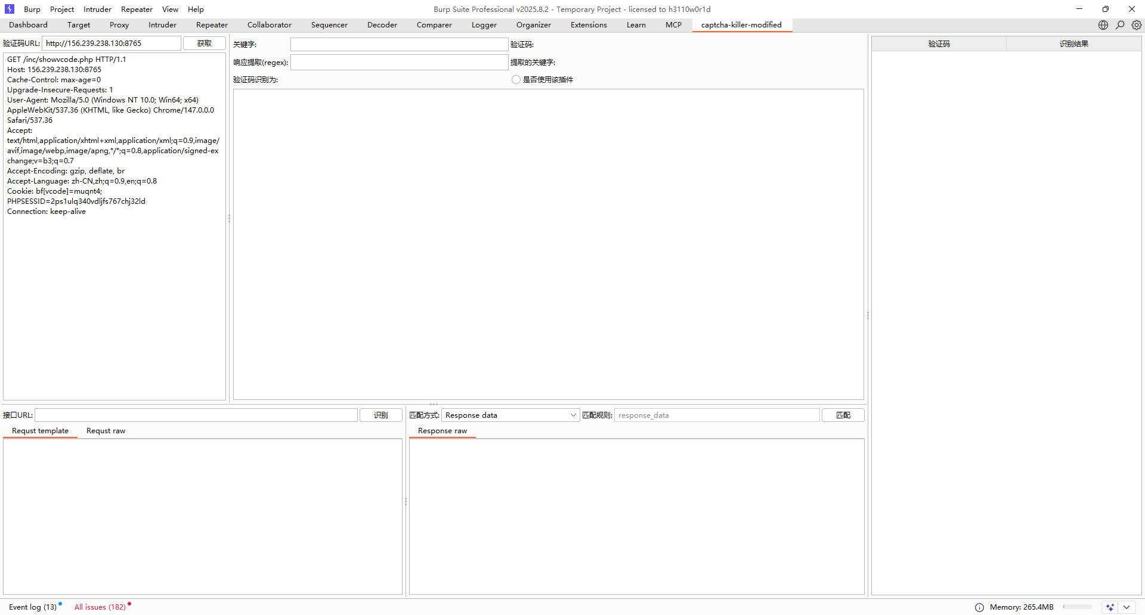The height and width of the screenshot is (615, 1145).
Task: Click the search magnifier icon
Action: coord(1120,25)
